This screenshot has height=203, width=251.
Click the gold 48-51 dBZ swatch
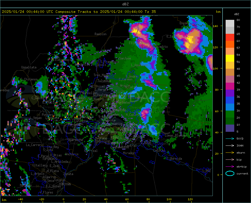tap(230, 65)
